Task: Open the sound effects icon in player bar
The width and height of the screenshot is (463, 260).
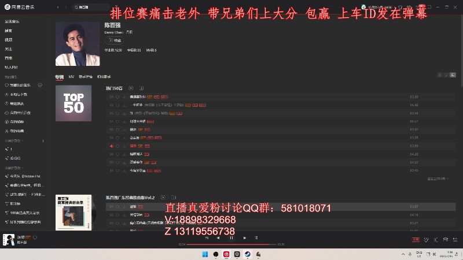Action: pyautogui.click(x=426, y=240)
